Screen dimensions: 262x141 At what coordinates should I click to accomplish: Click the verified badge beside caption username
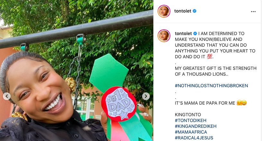coord(195,33)
